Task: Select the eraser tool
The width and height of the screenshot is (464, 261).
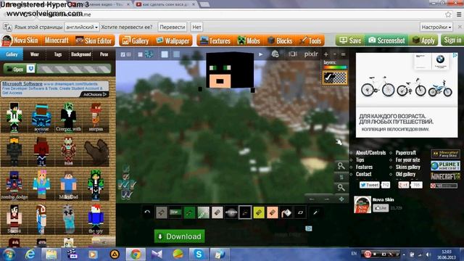Action: click(x=300, y=212)
